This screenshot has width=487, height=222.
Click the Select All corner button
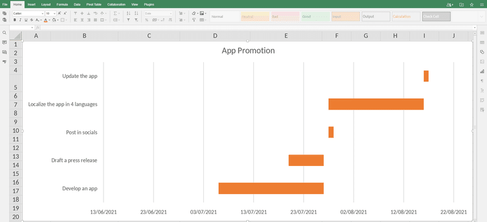tap(16, 36)
